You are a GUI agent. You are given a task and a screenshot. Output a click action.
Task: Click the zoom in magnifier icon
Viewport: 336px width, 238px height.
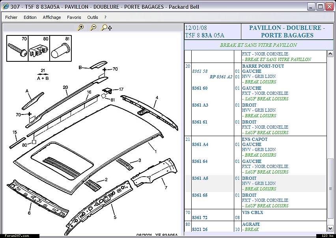click(81, 28)
